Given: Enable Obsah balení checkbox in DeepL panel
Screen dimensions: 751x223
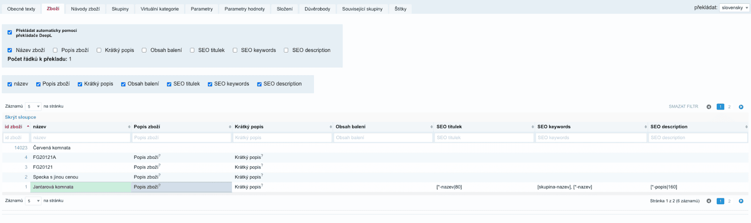Looking at the screenshot, I should pyautogui.click(x=144, y=50).
